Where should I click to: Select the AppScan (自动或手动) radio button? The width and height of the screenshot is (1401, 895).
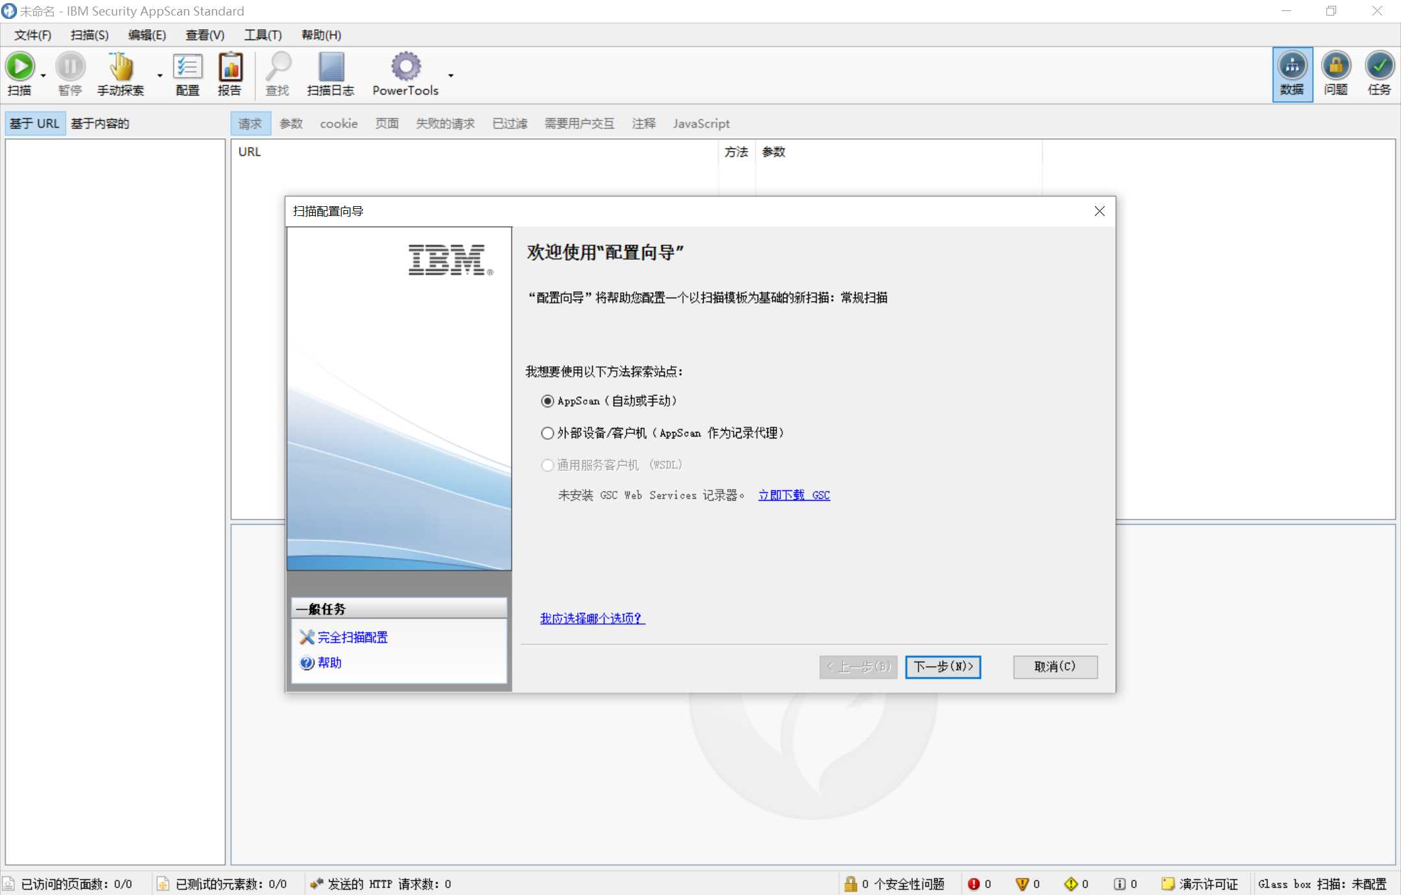click(547, 401)
